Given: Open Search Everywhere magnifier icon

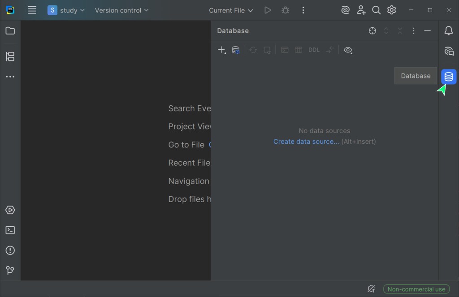Looking at the screenshot, I should (377, 10).
